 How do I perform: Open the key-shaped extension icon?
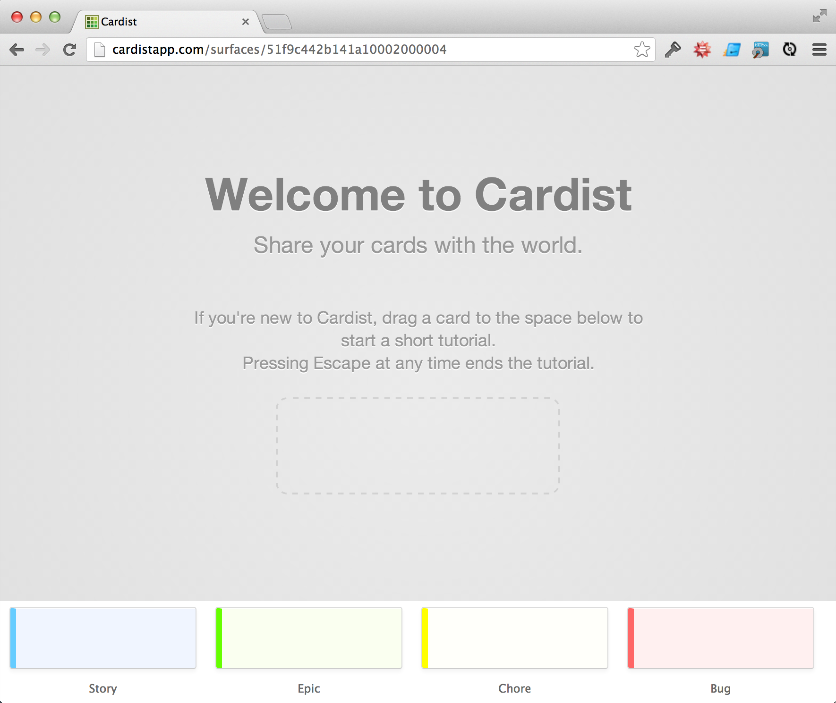[673, 50]
